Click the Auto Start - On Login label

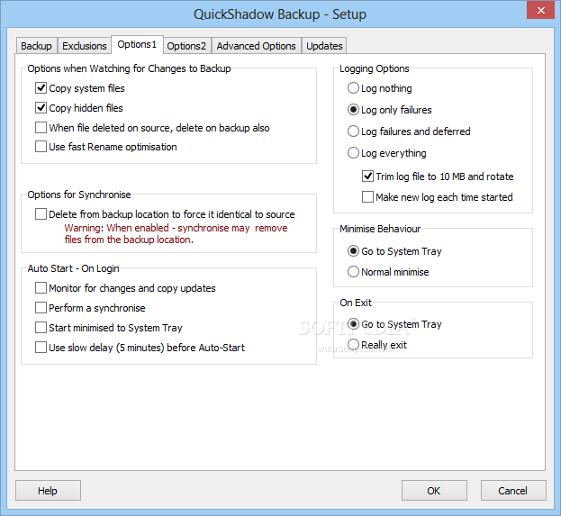73,268
